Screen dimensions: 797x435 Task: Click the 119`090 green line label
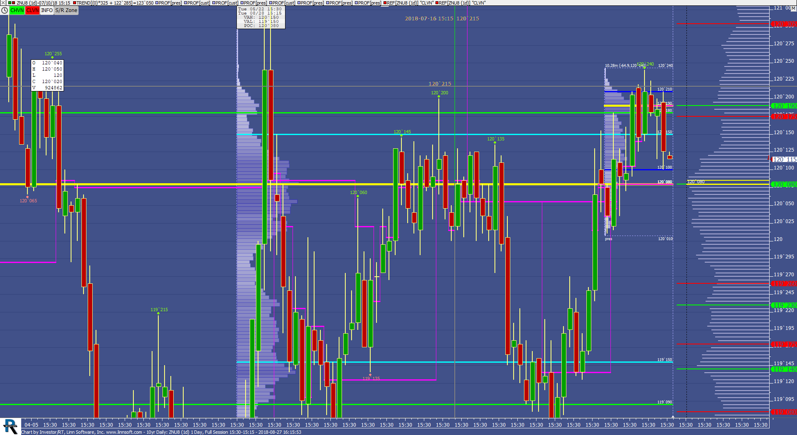click(664, 402)
